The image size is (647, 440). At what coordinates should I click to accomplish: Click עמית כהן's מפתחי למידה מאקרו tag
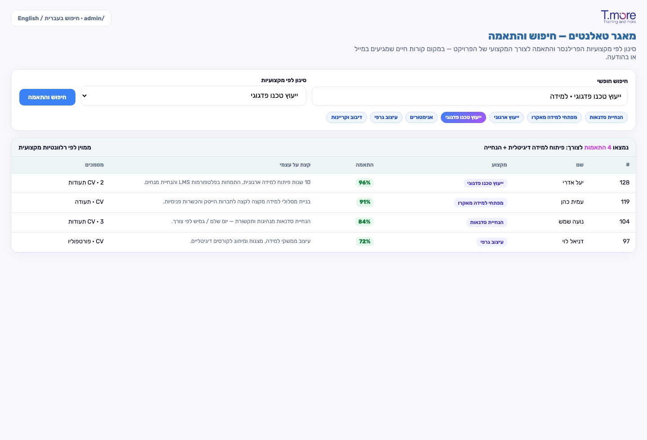coord(481,203)
